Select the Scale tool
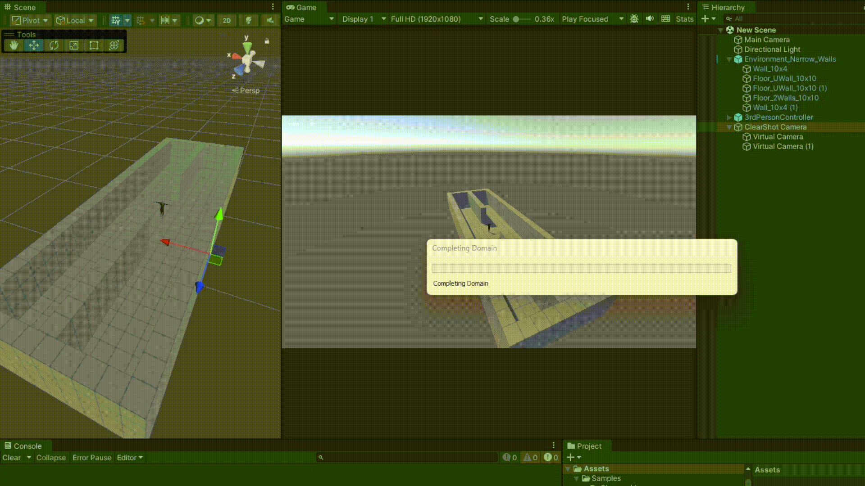The height and width of the screenshot is (486, 865). (74, 45)
